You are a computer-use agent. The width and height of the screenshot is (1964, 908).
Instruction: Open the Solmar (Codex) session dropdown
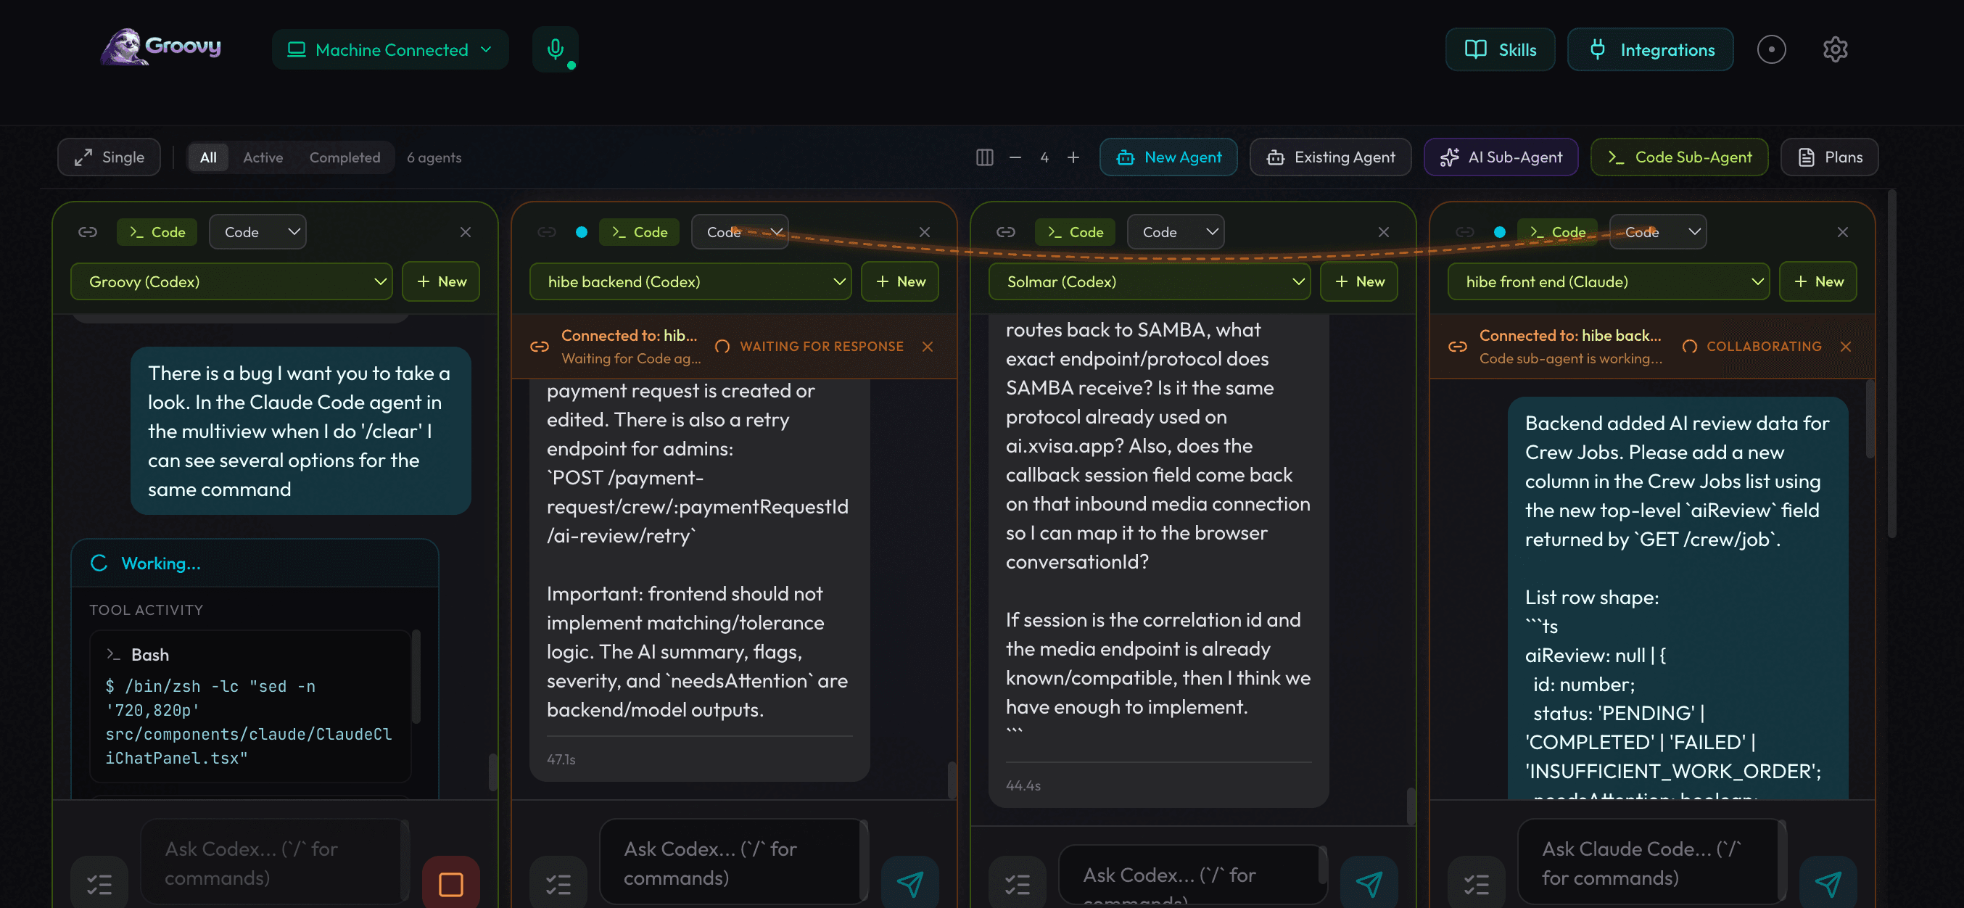pos(1149,281)
